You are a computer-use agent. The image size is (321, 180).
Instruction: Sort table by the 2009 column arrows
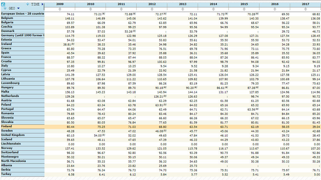pos(60,9)
